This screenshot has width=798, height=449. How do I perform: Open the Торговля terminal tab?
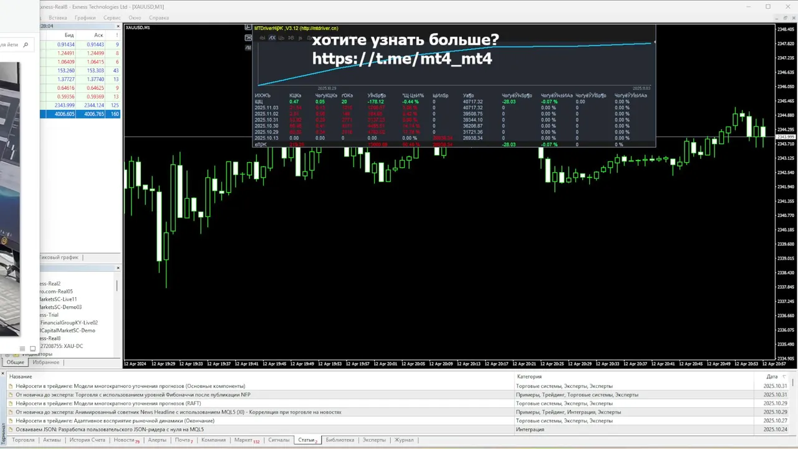click(23, 440)
